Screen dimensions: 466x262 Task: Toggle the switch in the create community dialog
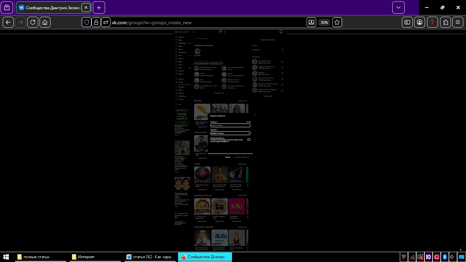tap(249, 140)
